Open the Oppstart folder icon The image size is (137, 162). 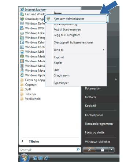pyautogui.click(x=22, y=84)
